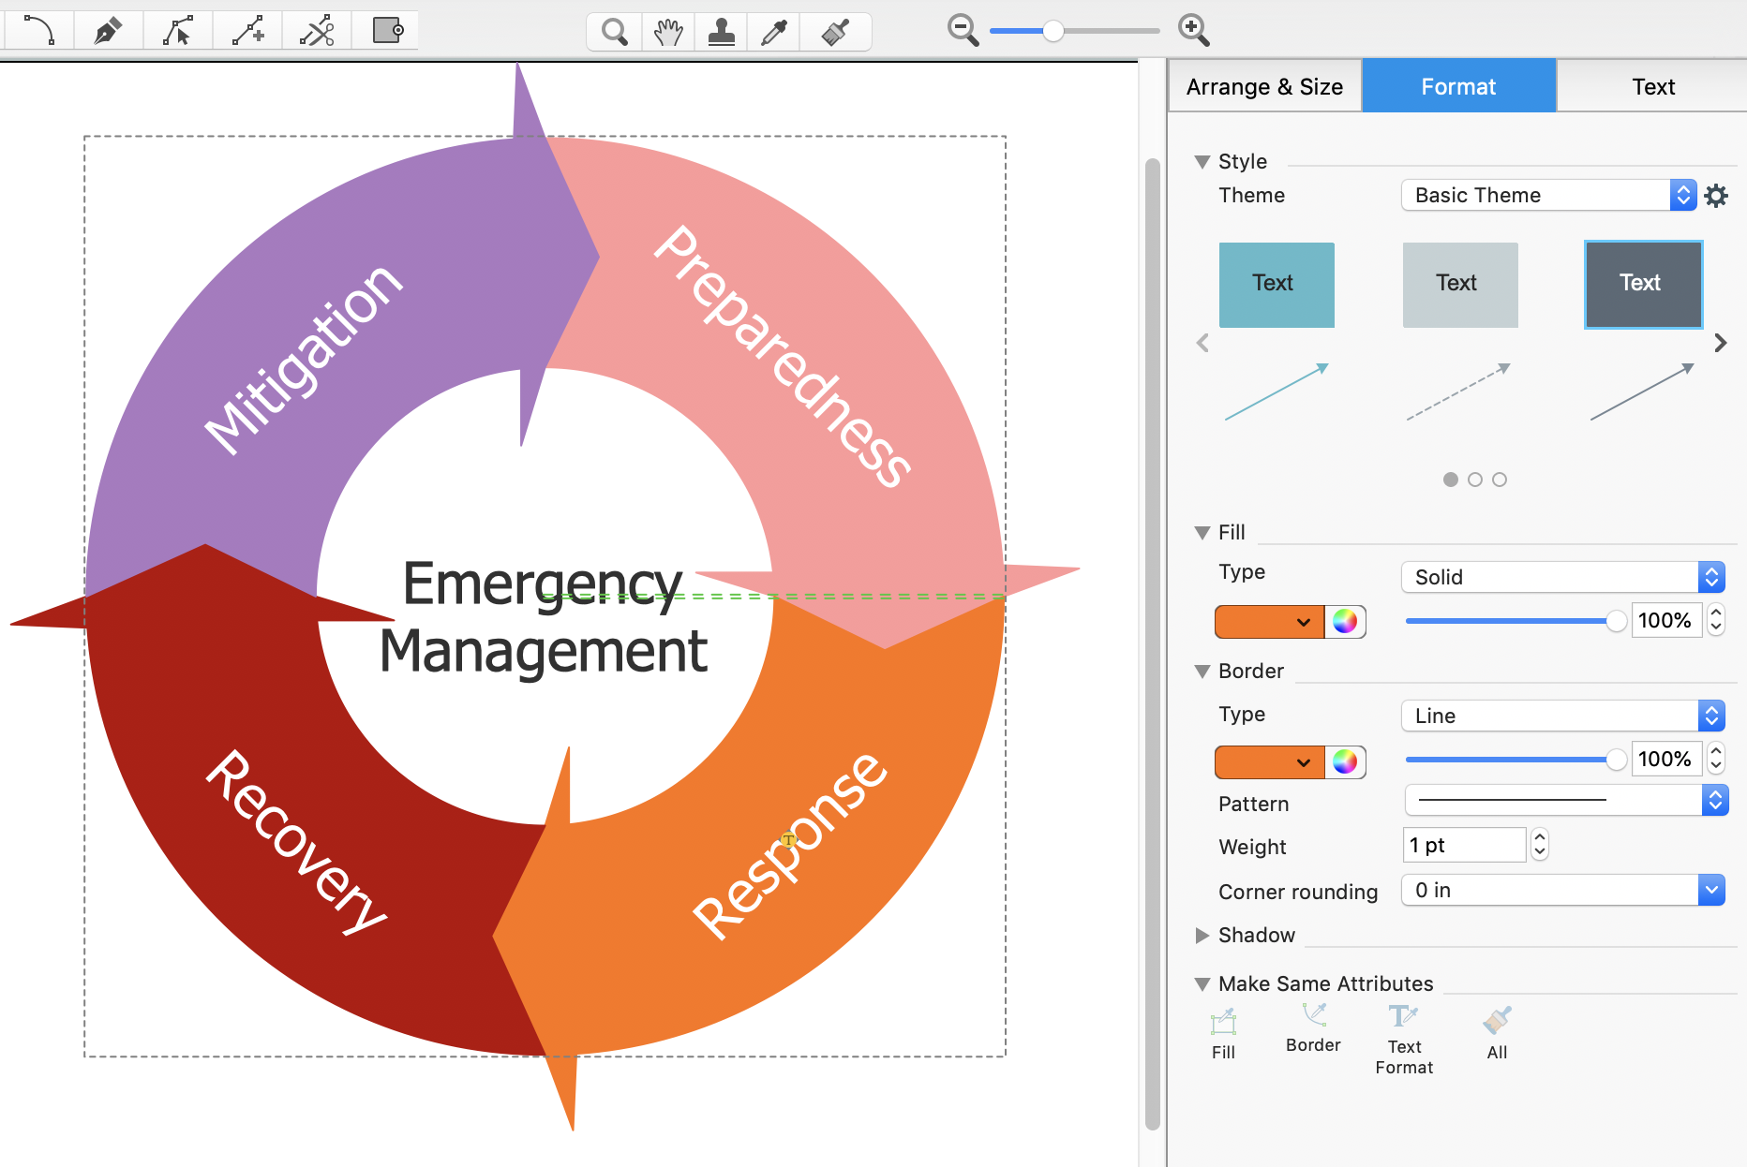Select third style page dot
The height and width of the screenshot is (1167, 1747).
[1500, 480]
